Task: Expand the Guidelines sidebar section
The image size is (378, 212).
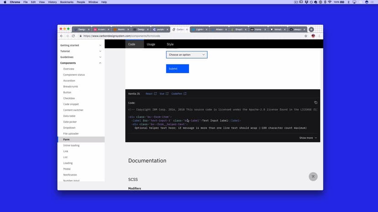Action: (100, 57)
